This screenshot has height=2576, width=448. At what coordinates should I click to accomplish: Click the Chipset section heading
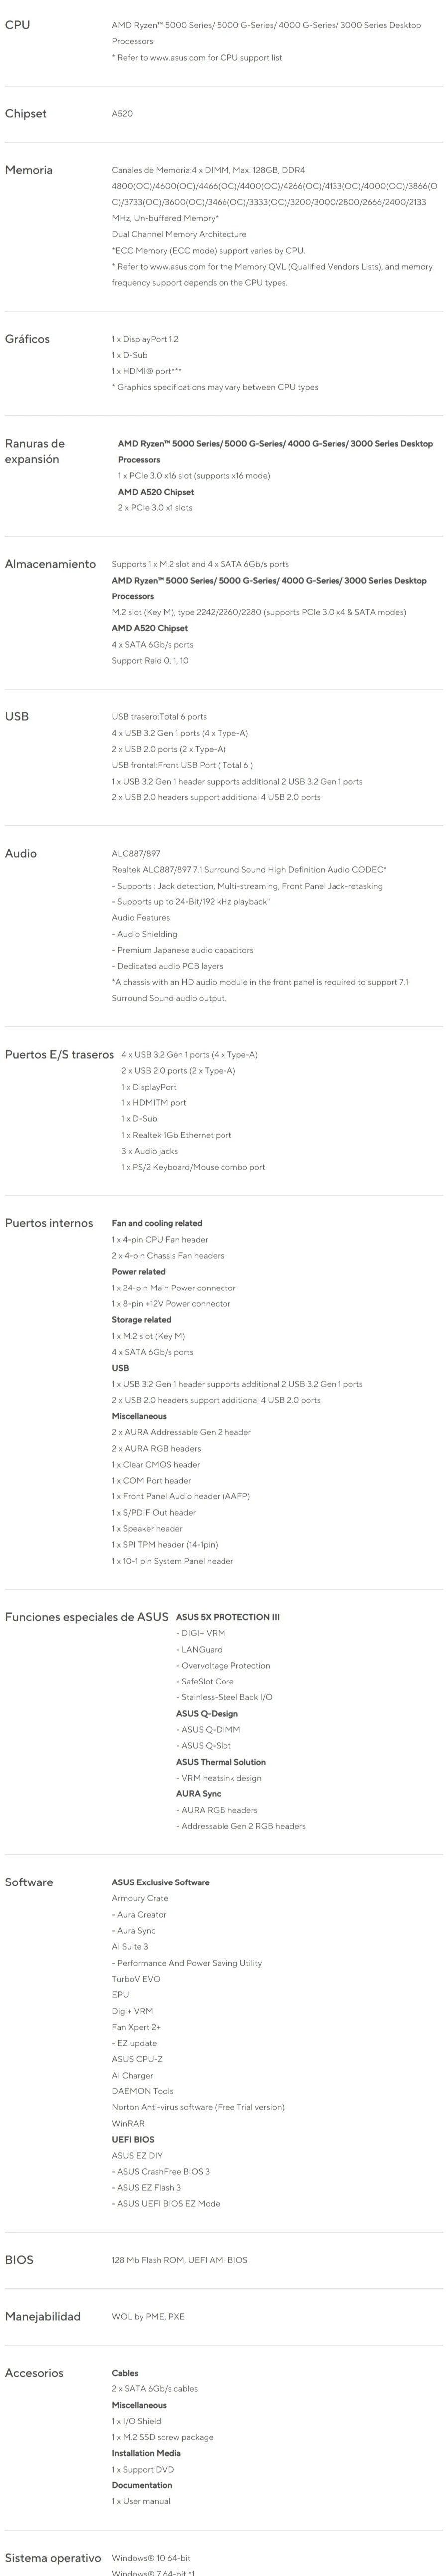pos(26,114)
